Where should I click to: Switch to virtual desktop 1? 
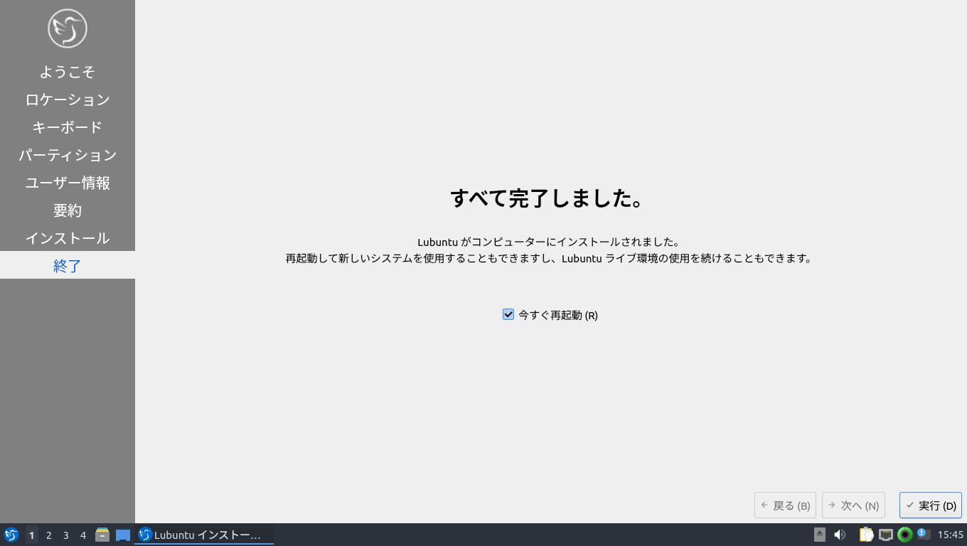click(32, 535)
